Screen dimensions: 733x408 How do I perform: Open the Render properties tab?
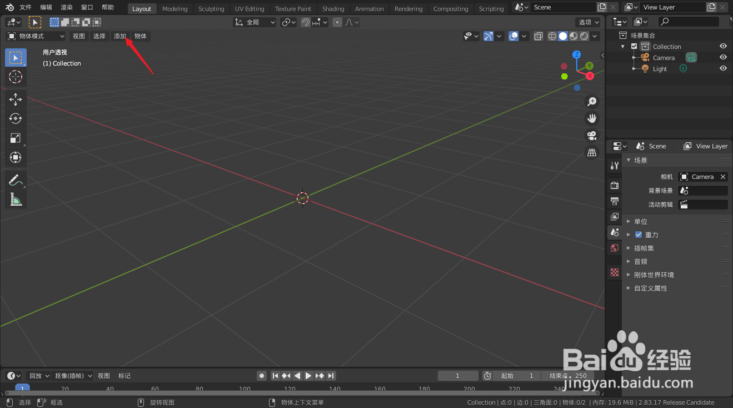tap(614, 185)
